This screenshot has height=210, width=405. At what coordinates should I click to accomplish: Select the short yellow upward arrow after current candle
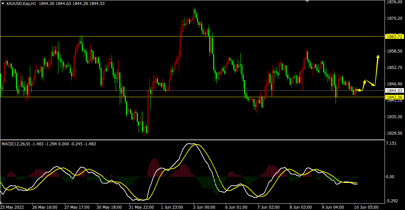click(363, 85)
